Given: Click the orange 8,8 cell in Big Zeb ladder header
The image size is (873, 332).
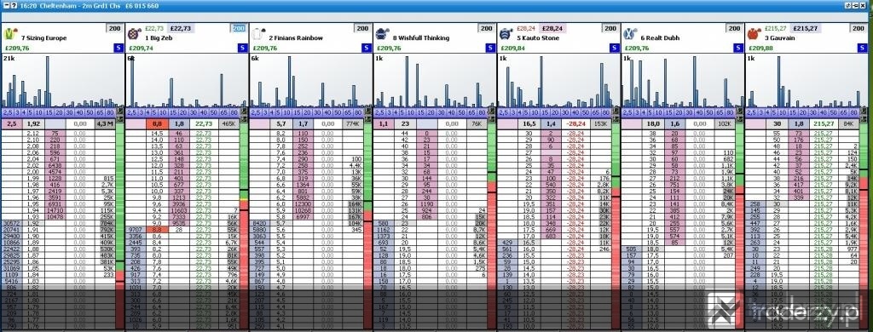Looking at the screenshot, I should pos(158,123).
